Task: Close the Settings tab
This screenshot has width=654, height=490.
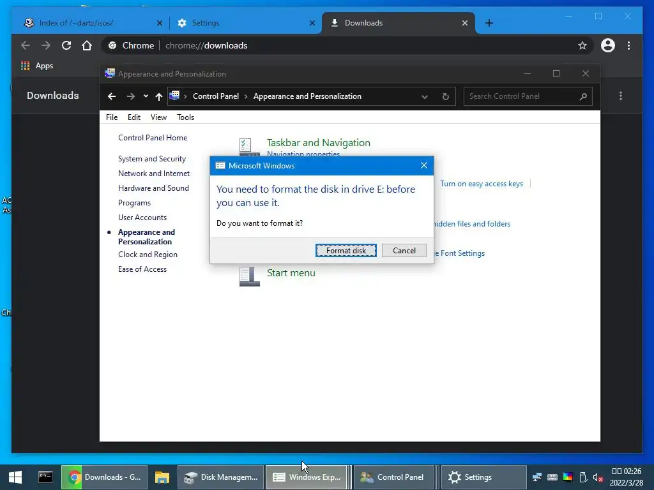Action: [x=312, y=23]
